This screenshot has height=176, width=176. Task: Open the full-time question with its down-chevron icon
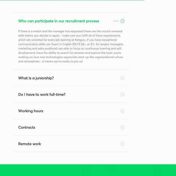pyautogui.click(x=122, y=94)
